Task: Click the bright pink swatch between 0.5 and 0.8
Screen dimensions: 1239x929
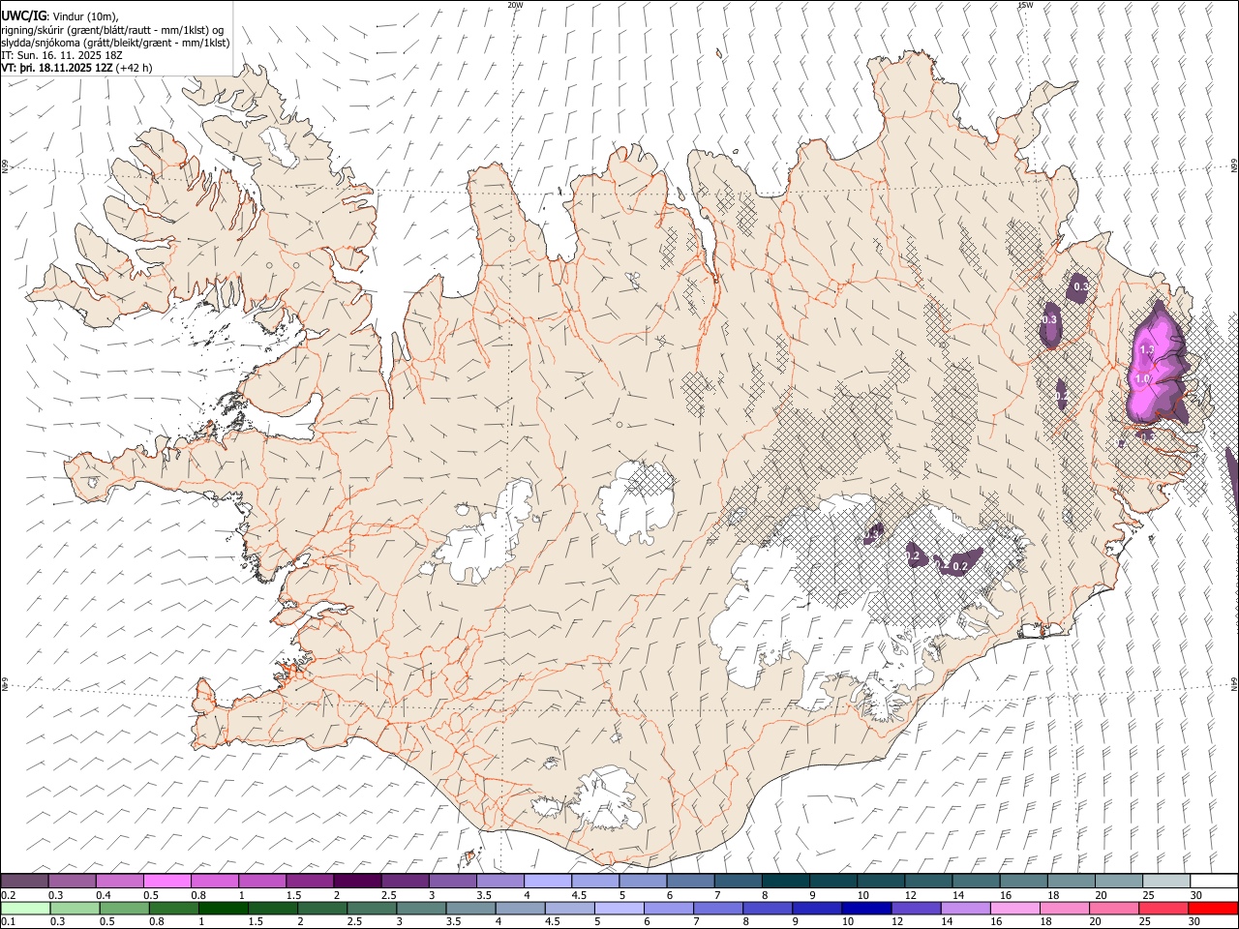Action: 166,881
